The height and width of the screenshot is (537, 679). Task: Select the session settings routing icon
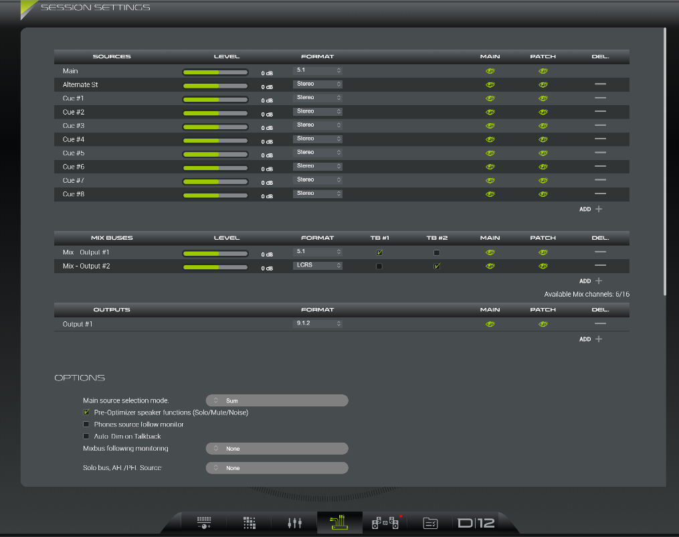point(340,523)
